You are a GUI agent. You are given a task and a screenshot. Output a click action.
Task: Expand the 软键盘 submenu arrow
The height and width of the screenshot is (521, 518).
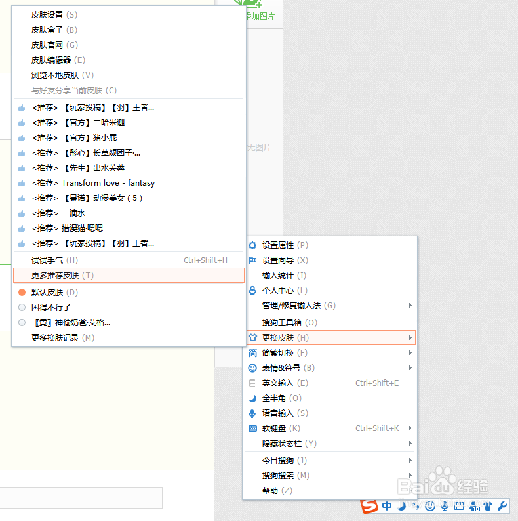point(410,428)
